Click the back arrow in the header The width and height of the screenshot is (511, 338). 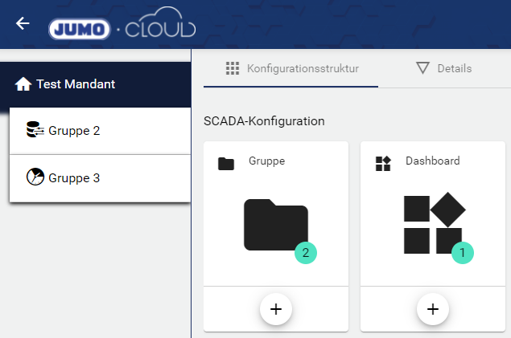point(23,23)
